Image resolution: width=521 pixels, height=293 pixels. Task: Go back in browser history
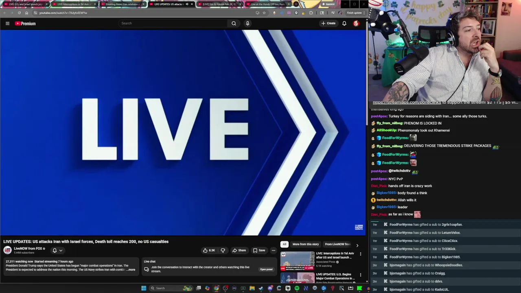click(x=4, y=13)
